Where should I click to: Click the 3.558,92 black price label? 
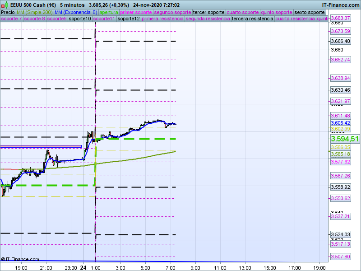pyautogui.click(x=340, y=187)
